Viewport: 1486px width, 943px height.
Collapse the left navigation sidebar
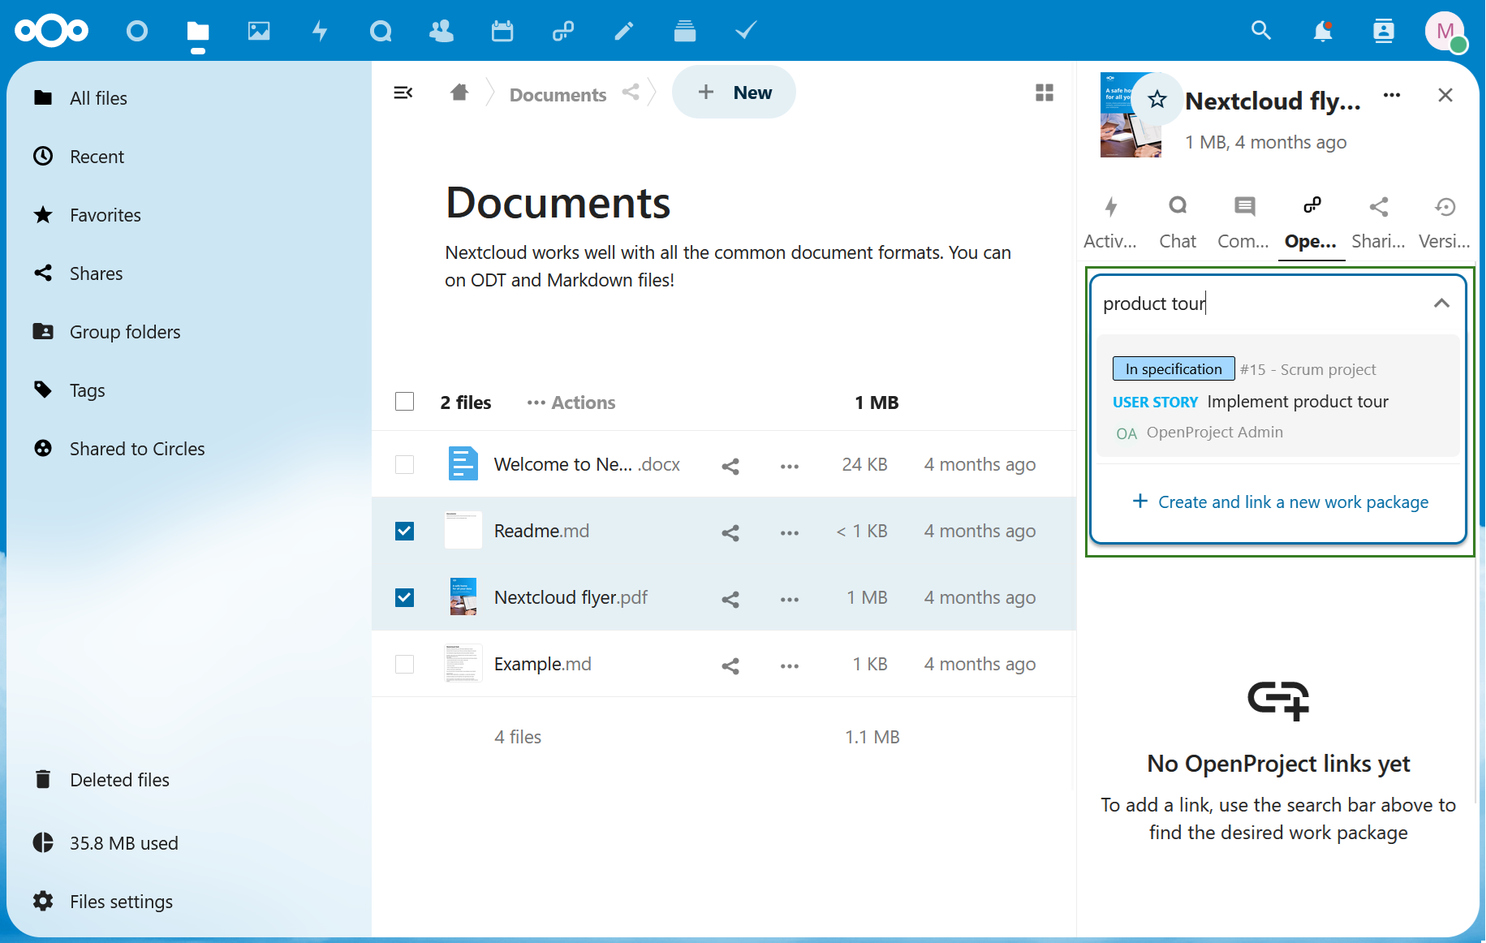(x=403, y=93)
